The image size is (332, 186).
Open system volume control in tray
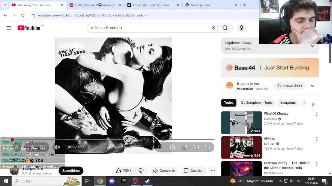292,181
